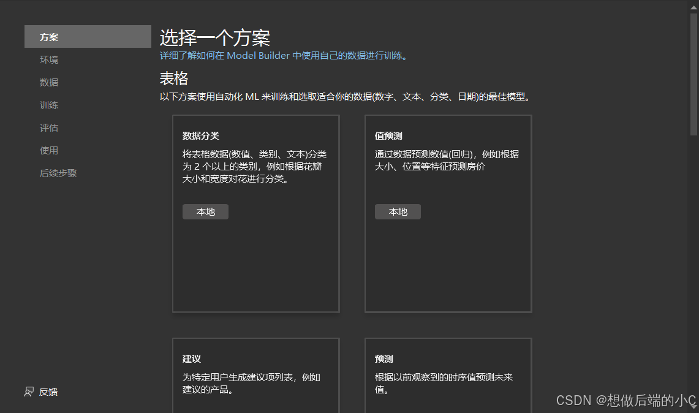The height and width of the screenshot is (413, 699).
Task: Click the 预测 card description text
Action: (444, 384)
